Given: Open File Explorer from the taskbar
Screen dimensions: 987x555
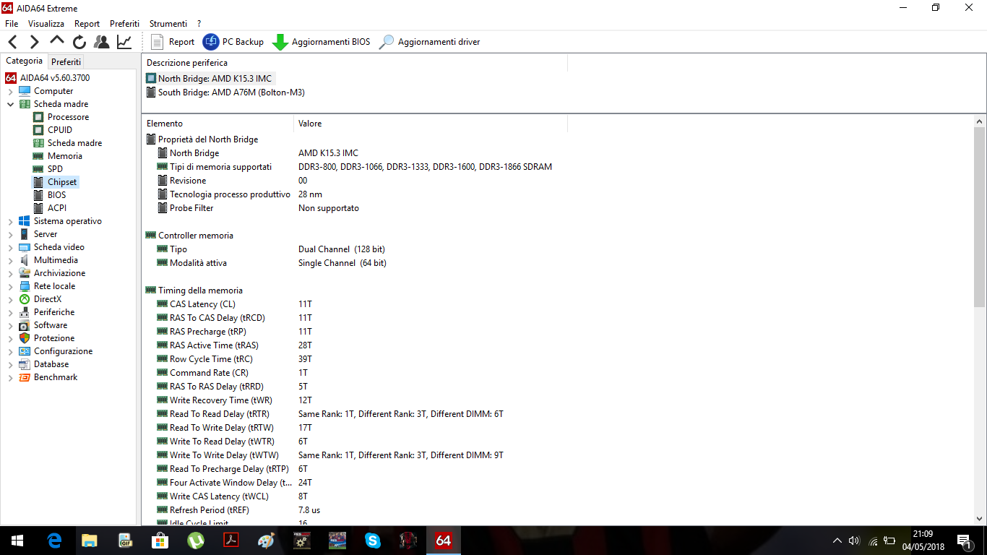Looking at the screenshot, I should point(90,540).
